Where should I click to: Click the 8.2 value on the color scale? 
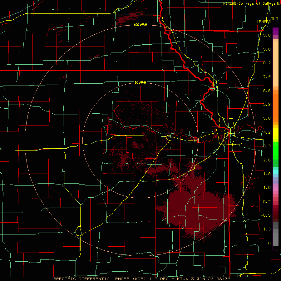coord(267,63)
